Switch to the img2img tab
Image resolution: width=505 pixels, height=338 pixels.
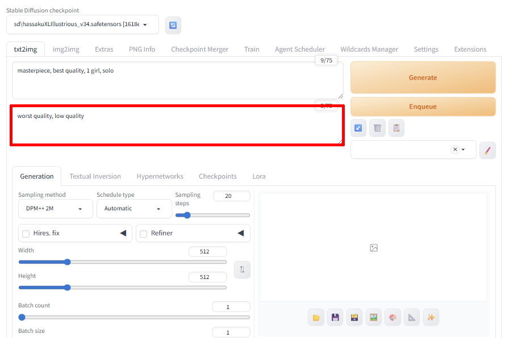click(66, 49)
